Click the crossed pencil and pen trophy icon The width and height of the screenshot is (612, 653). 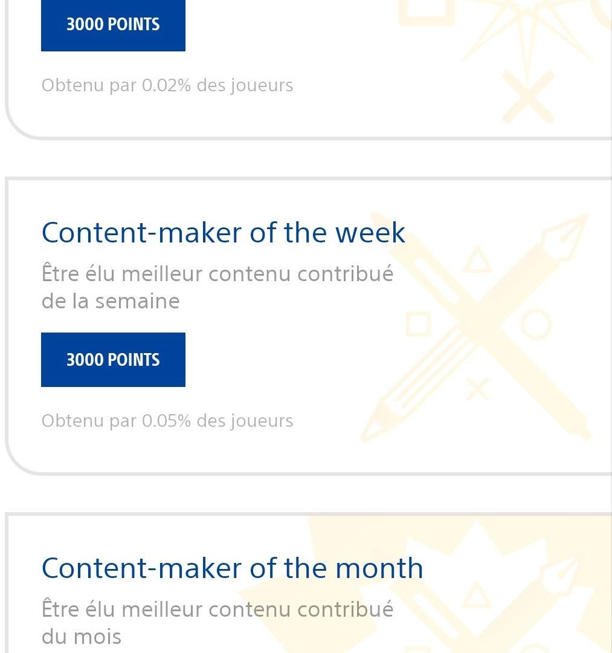click(x=476, y=327)
